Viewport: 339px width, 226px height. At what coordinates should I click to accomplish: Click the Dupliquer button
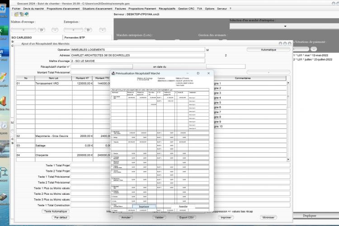pyautogui.click(x=310, y=216)
